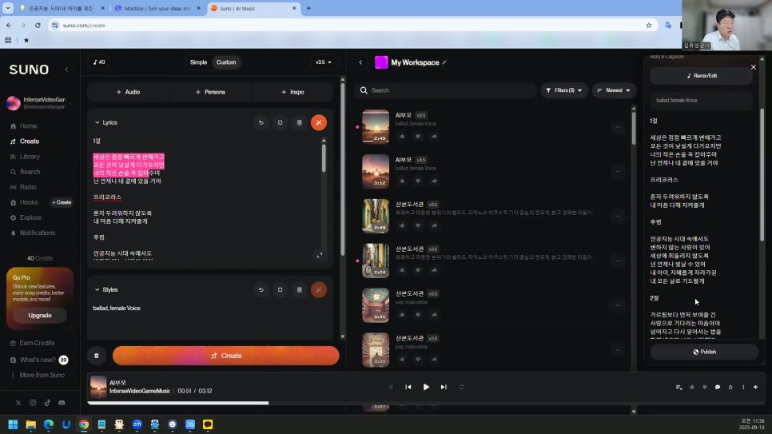Skip to the next track
This screenshot has width=772, height=434.
click(444, 387)
